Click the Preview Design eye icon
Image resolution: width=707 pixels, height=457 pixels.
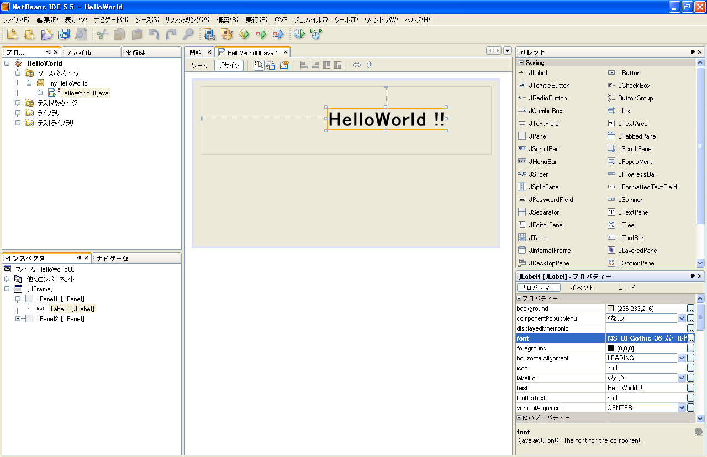(284, 65)
